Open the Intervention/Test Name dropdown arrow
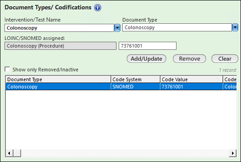The height and width of the screenshot is (162, 241). coord(117,28)
